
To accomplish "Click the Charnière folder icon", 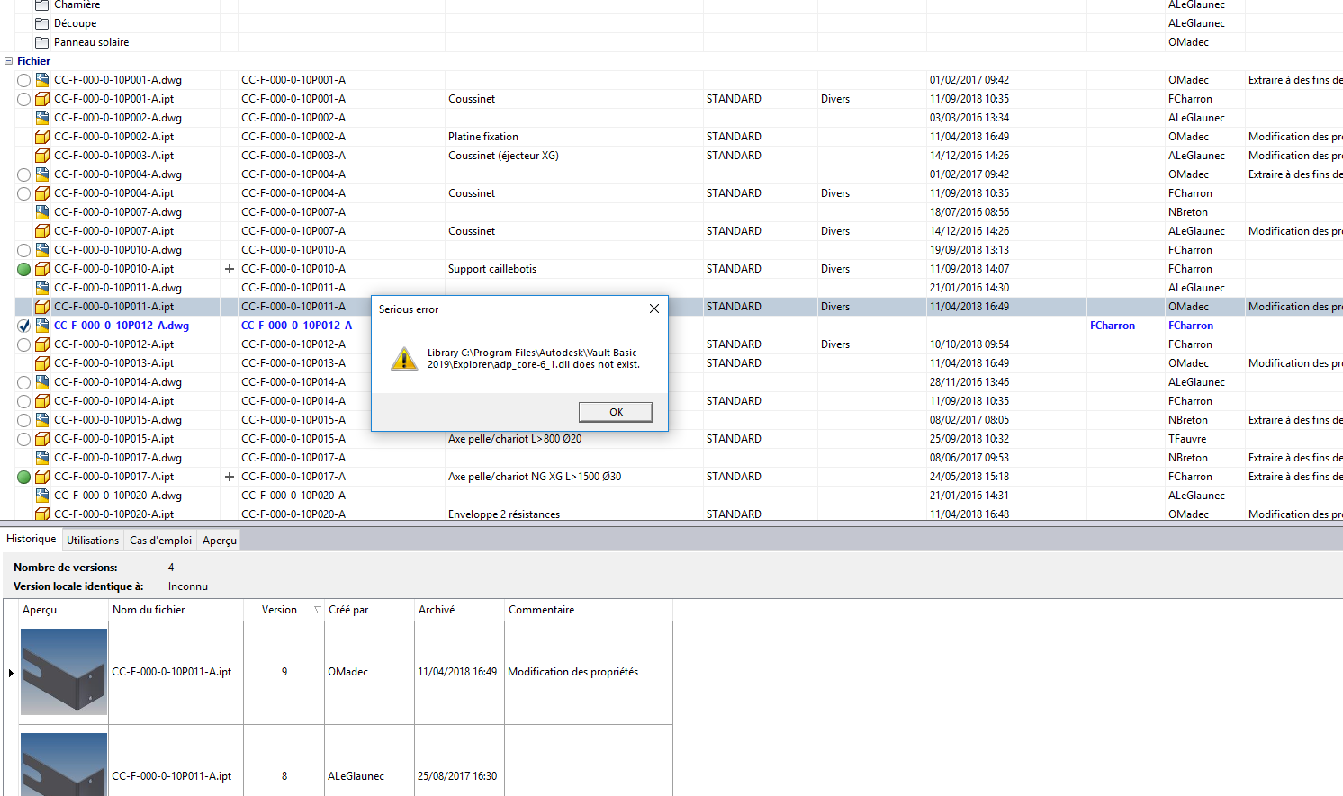I will click(41, 4).
